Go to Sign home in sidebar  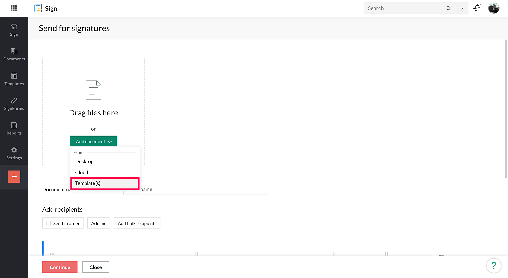14,30
